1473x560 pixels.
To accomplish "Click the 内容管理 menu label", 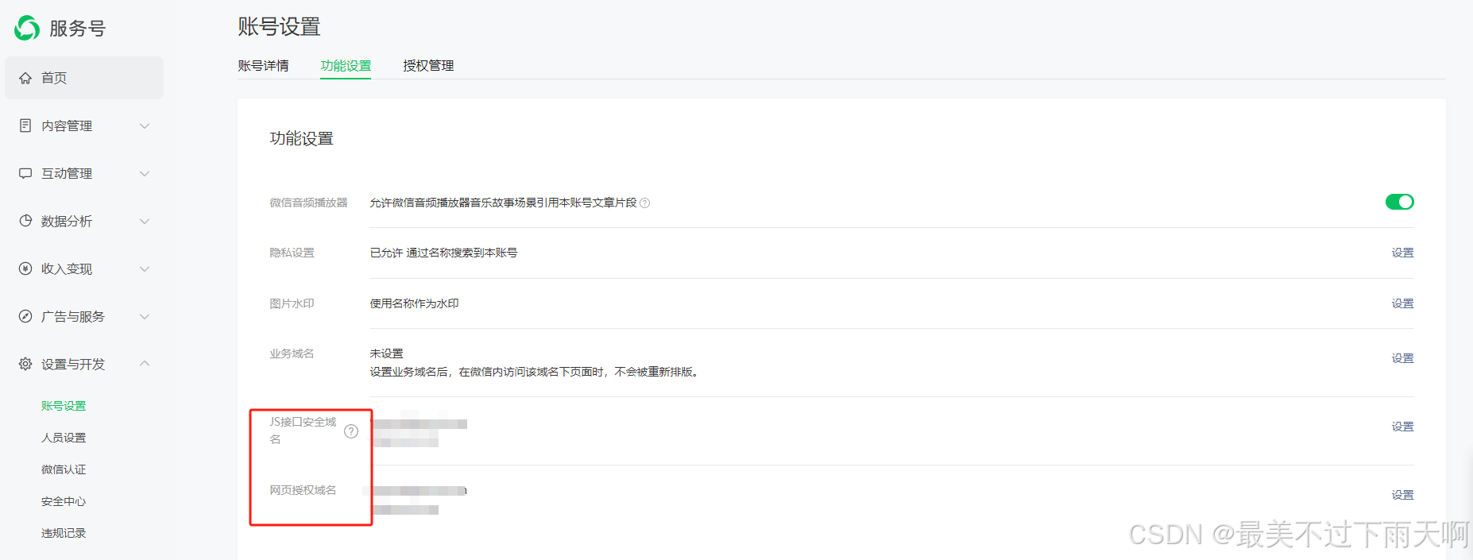I will [67, 126].
